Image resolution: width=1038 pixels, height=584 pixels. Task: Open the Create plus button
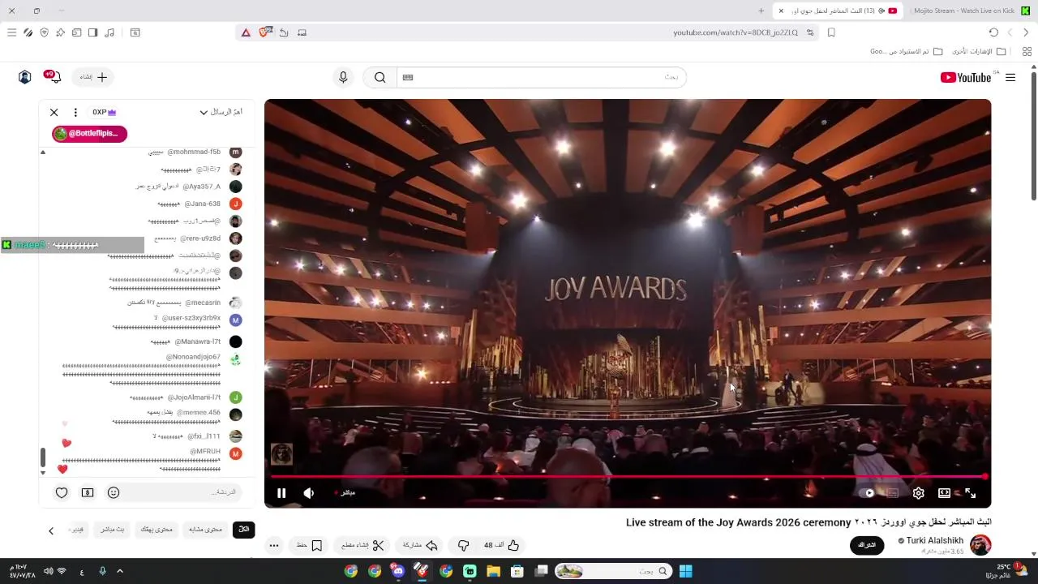(x=93, y=77)
